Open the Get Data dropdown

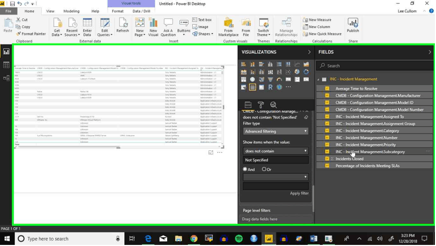[x=57, y=27]
